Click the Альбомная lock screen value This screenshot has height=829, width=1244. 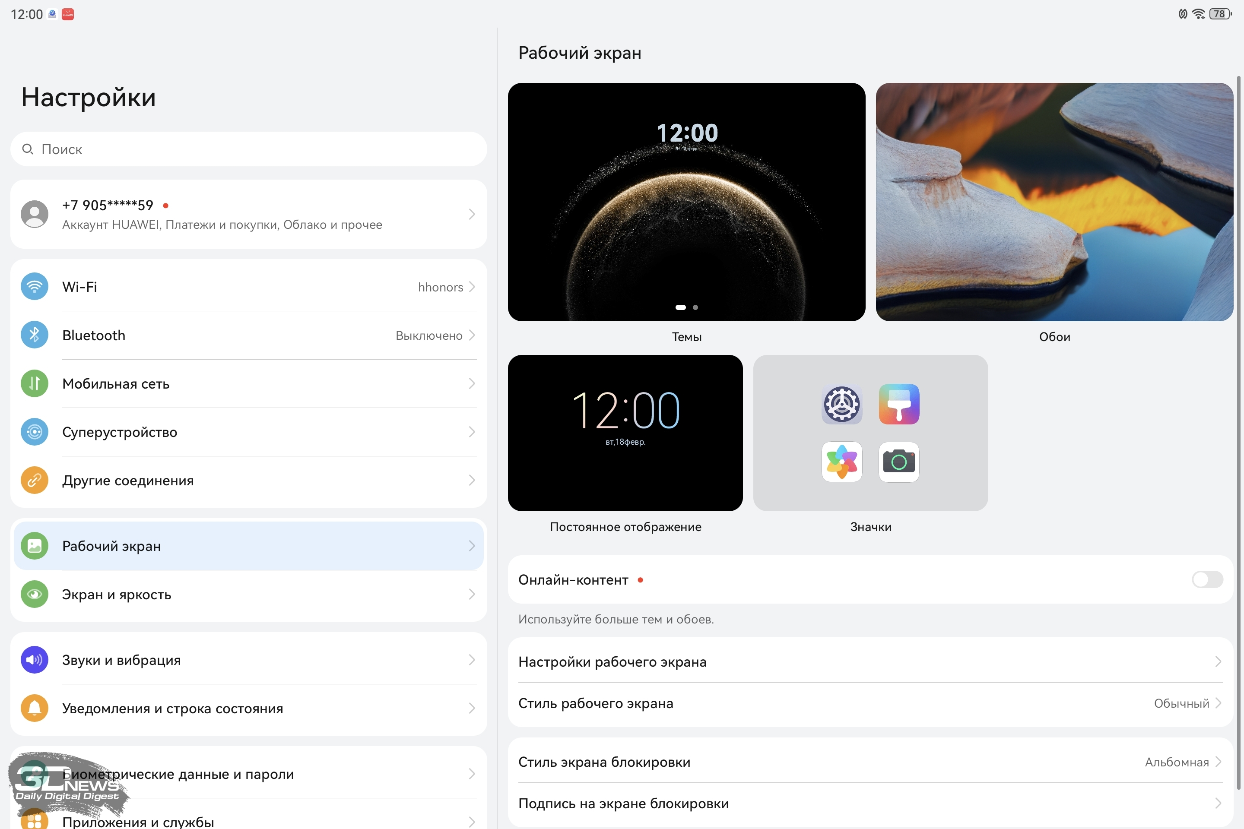coord(1177,762)
